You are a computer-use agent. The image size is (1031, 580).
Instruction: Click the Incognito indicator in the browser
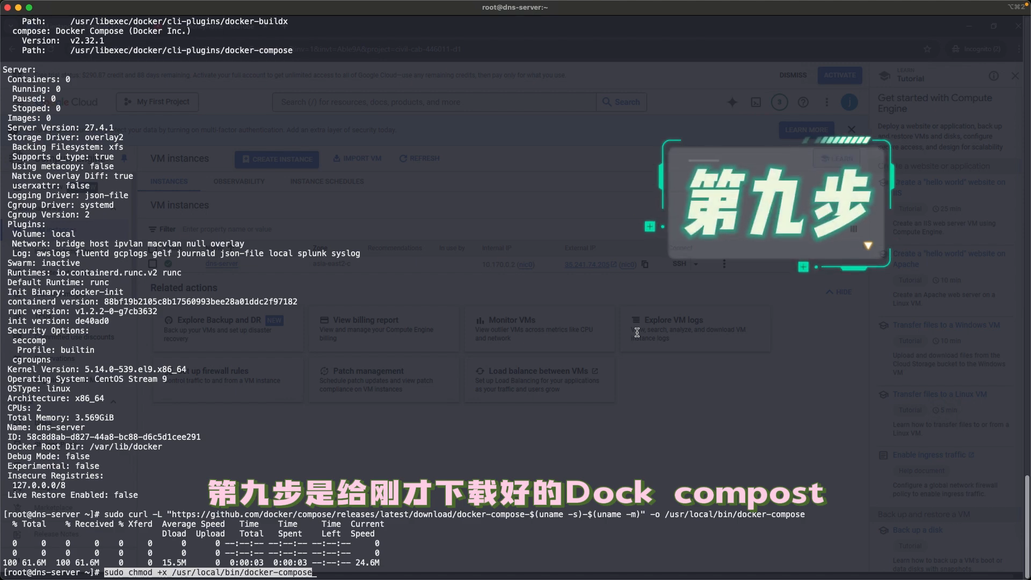point(976,49)
